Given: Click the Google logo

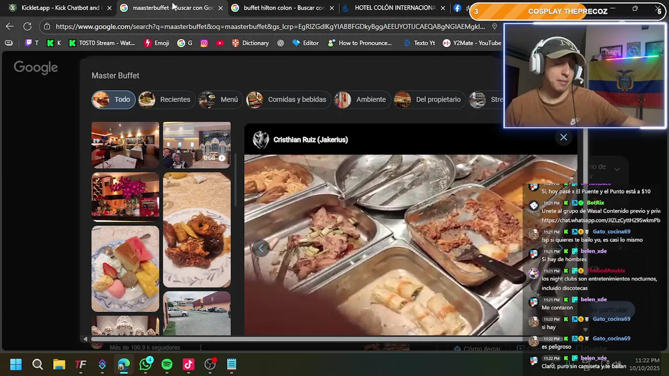Looking at the screenshot, I should 36,67.
